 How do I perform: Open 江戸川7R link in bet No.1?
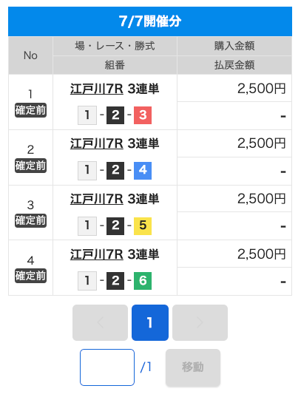[x=97, y=89]
